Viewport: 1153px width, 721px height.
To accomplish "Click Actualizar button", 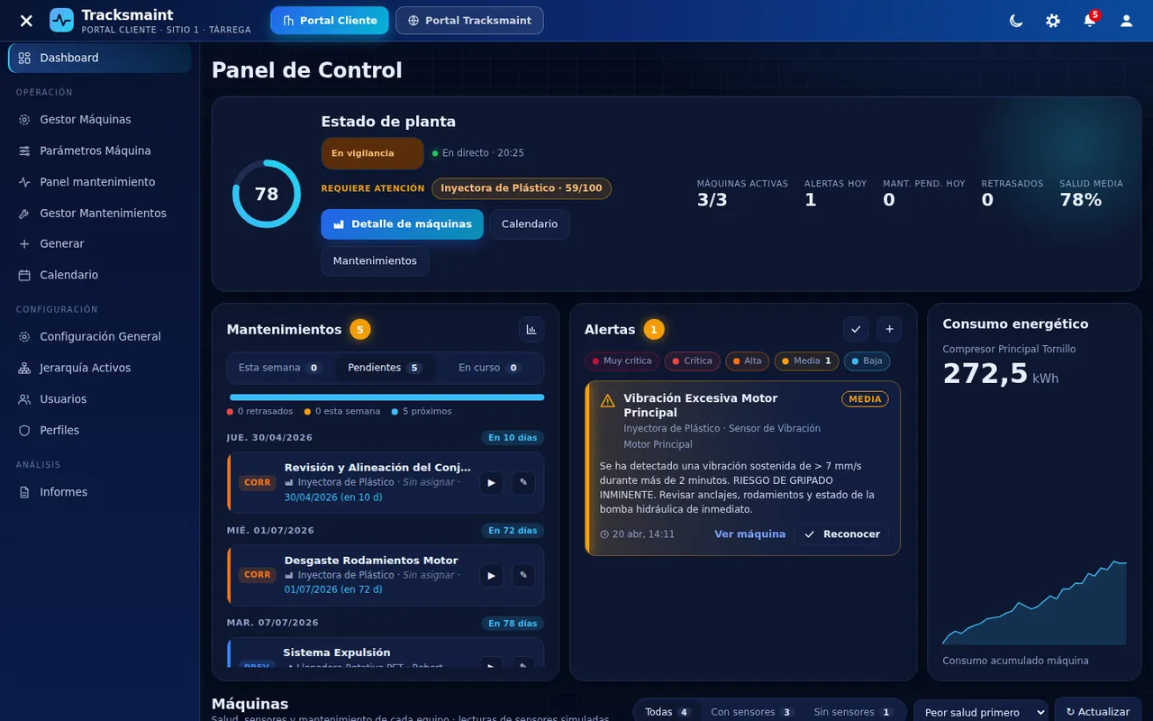I will coord(1098,711).
